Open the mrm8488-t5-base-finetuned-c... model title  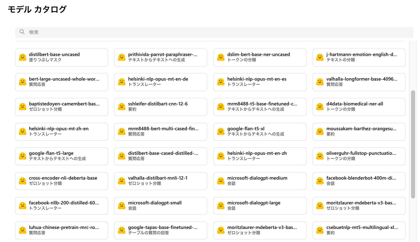click(262, 104)
